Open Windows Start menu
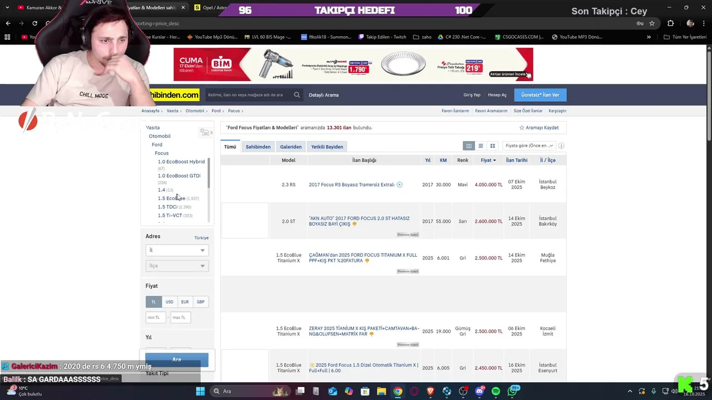 point(200,391)
